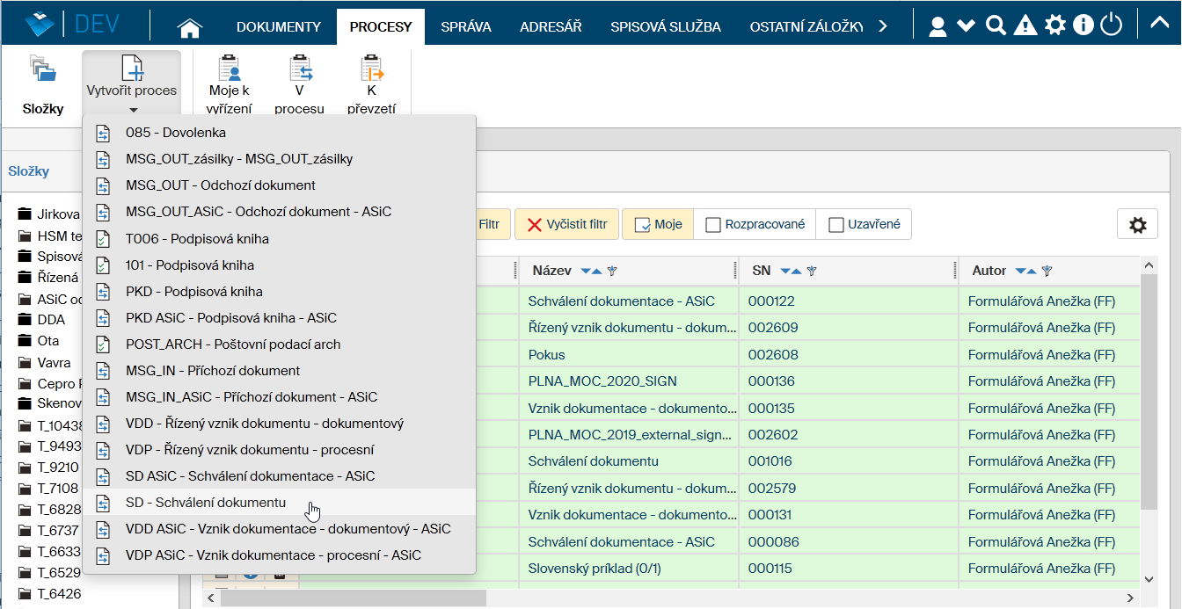Switch to the DOKUMENTY tab
The width and height of the screenshot is (1182, 609).
click(278, 27)
